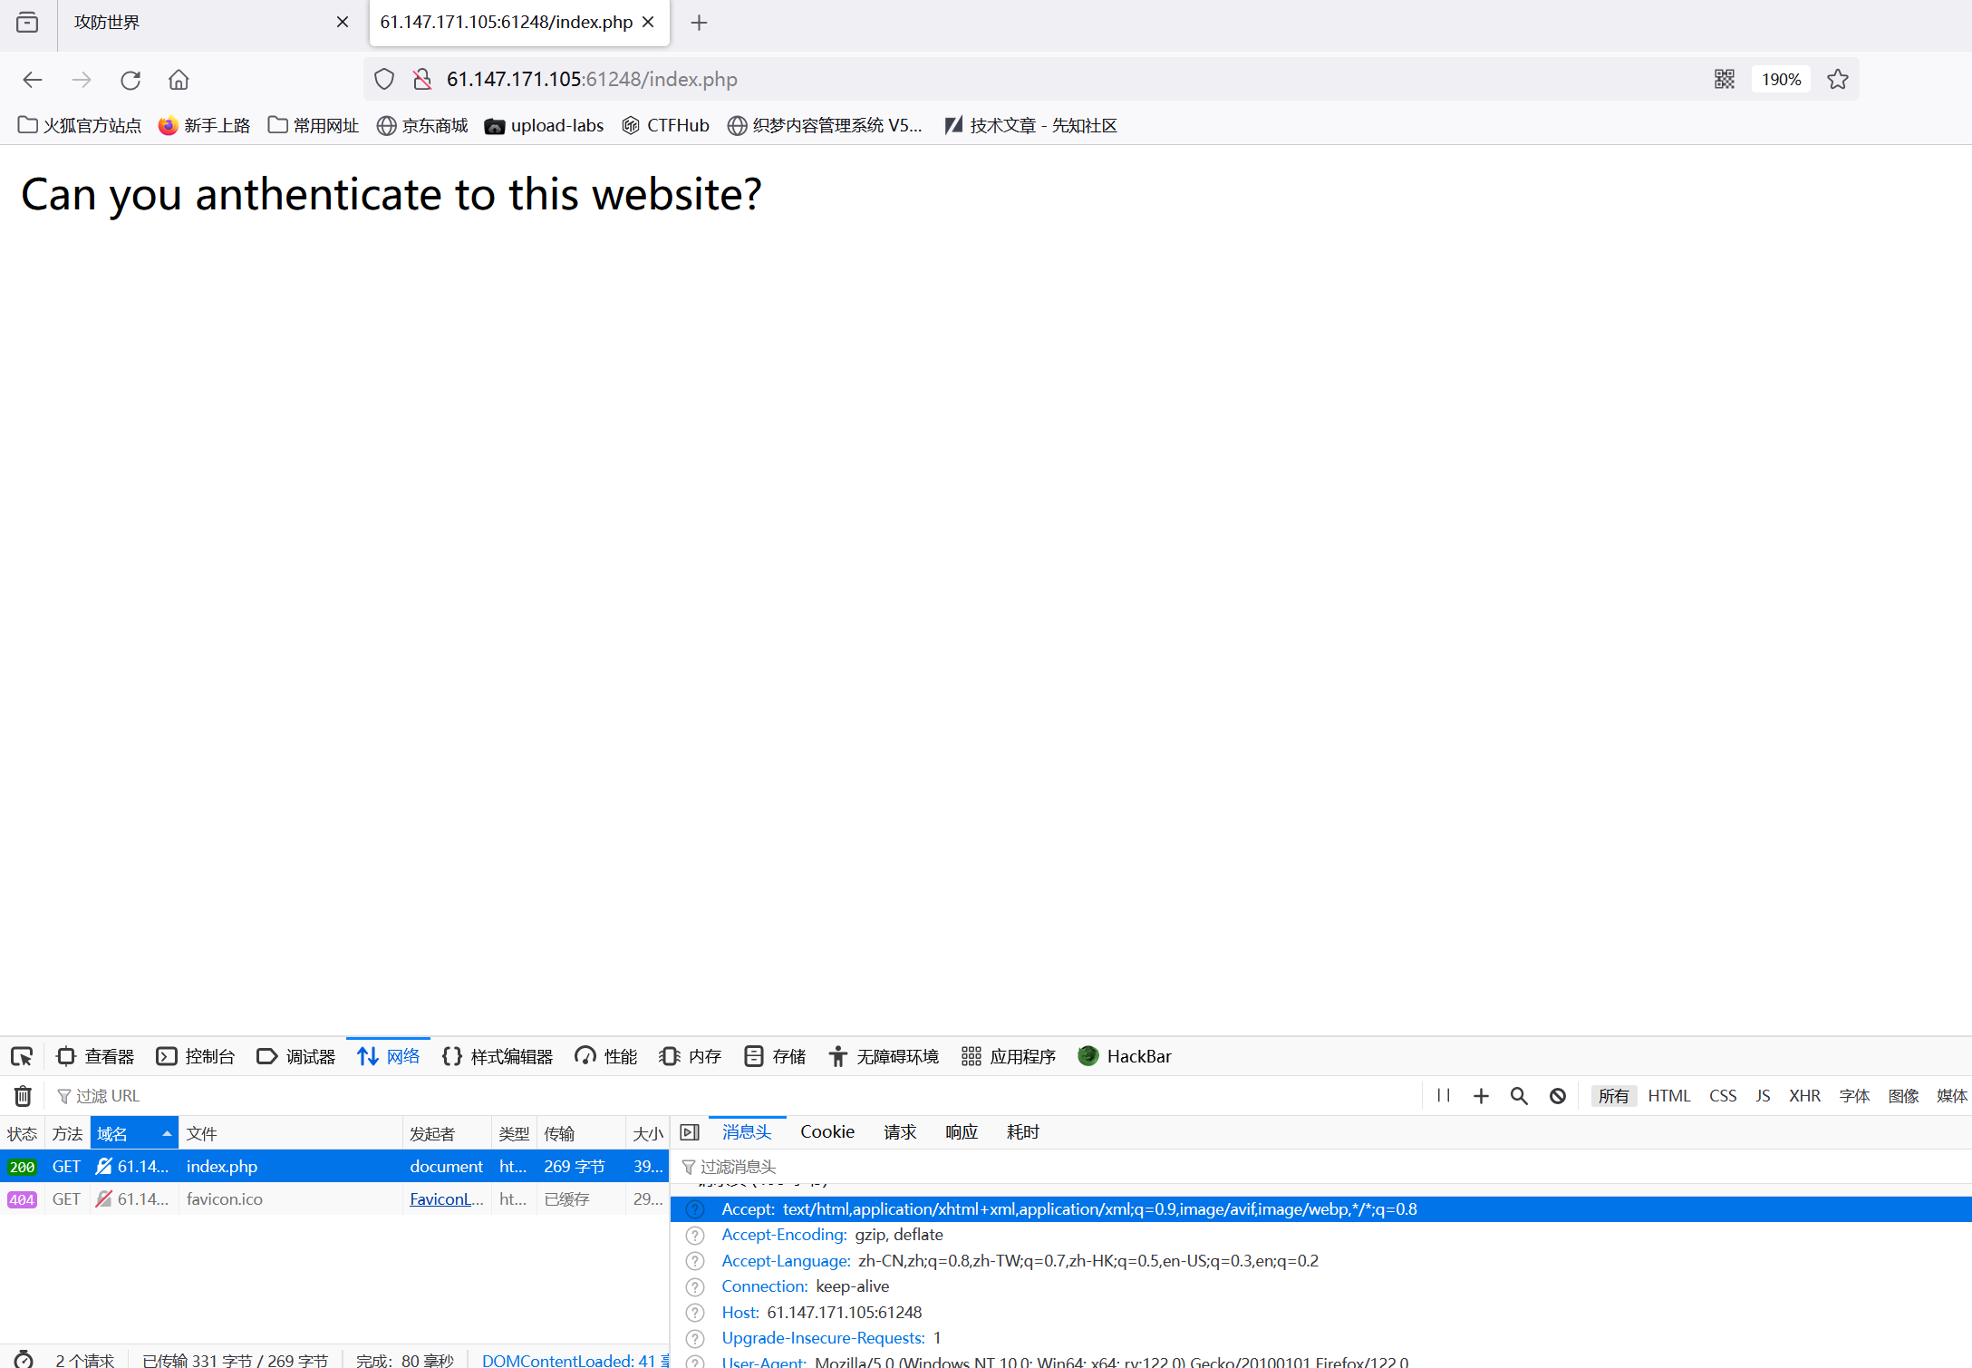Reset the 190% zoom level
This screenshot has height=1368, width=1972.
click(1781, 80)
